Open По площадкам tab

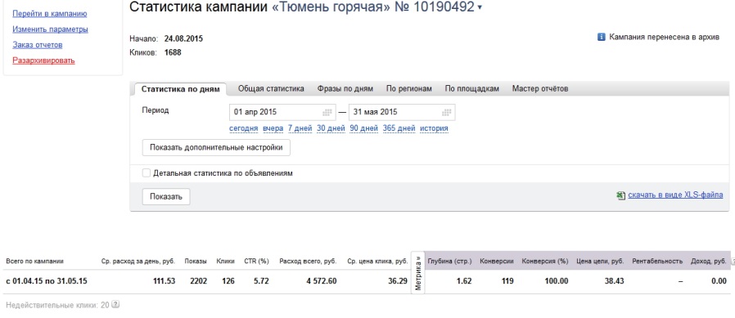(x=472, y=88)
